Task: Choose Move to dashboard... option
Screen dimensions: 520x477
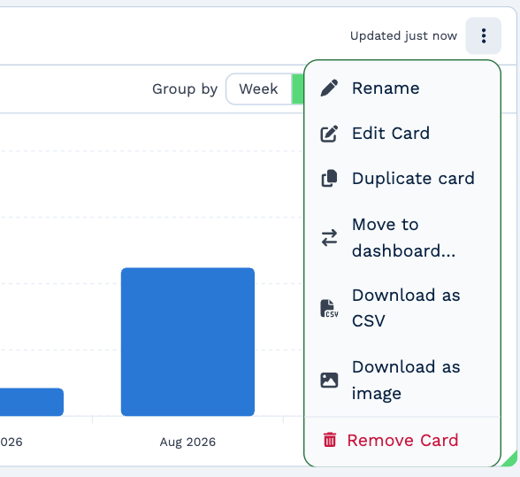Action: pyautogui.click(x=401, y=238)
